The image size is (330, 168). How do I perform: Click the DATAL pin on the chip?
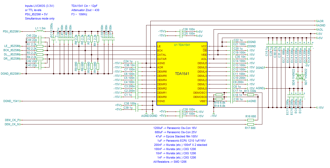162,55
